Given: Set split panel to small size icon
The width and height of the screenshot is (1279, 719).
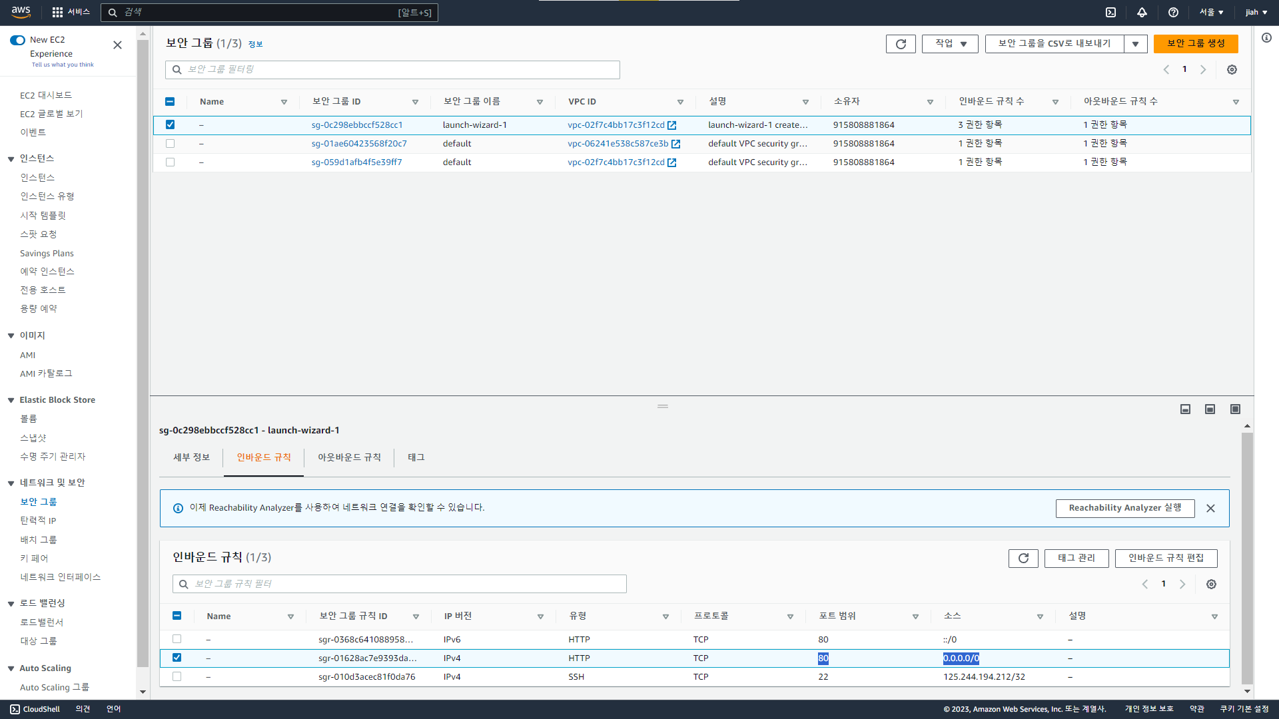Looking at the screenshot, I should point(1185,409).
